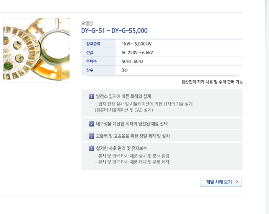Select the AC 220V ~ 6.6kV value
The width and height of the screenshot is (269, 214).
[137, 53]
